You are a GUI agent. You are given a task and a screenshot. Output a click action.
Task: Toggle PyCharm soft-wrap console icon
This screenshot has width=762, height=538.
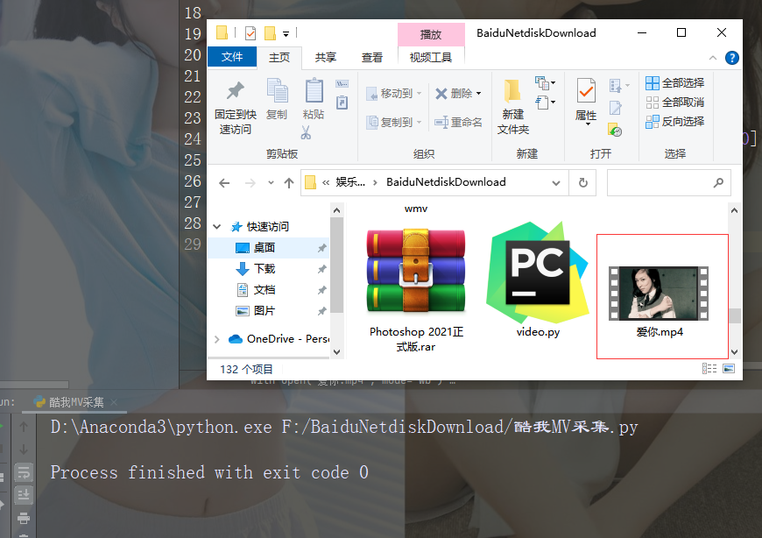point(24,472)
